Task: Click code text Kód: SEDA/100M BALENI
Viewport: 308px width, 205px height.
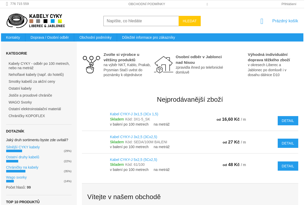Action: (x=146, y=142)
